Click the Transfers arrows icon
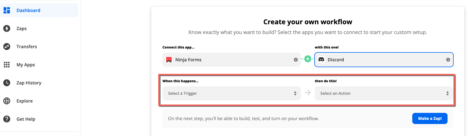 tap(7, 47)
